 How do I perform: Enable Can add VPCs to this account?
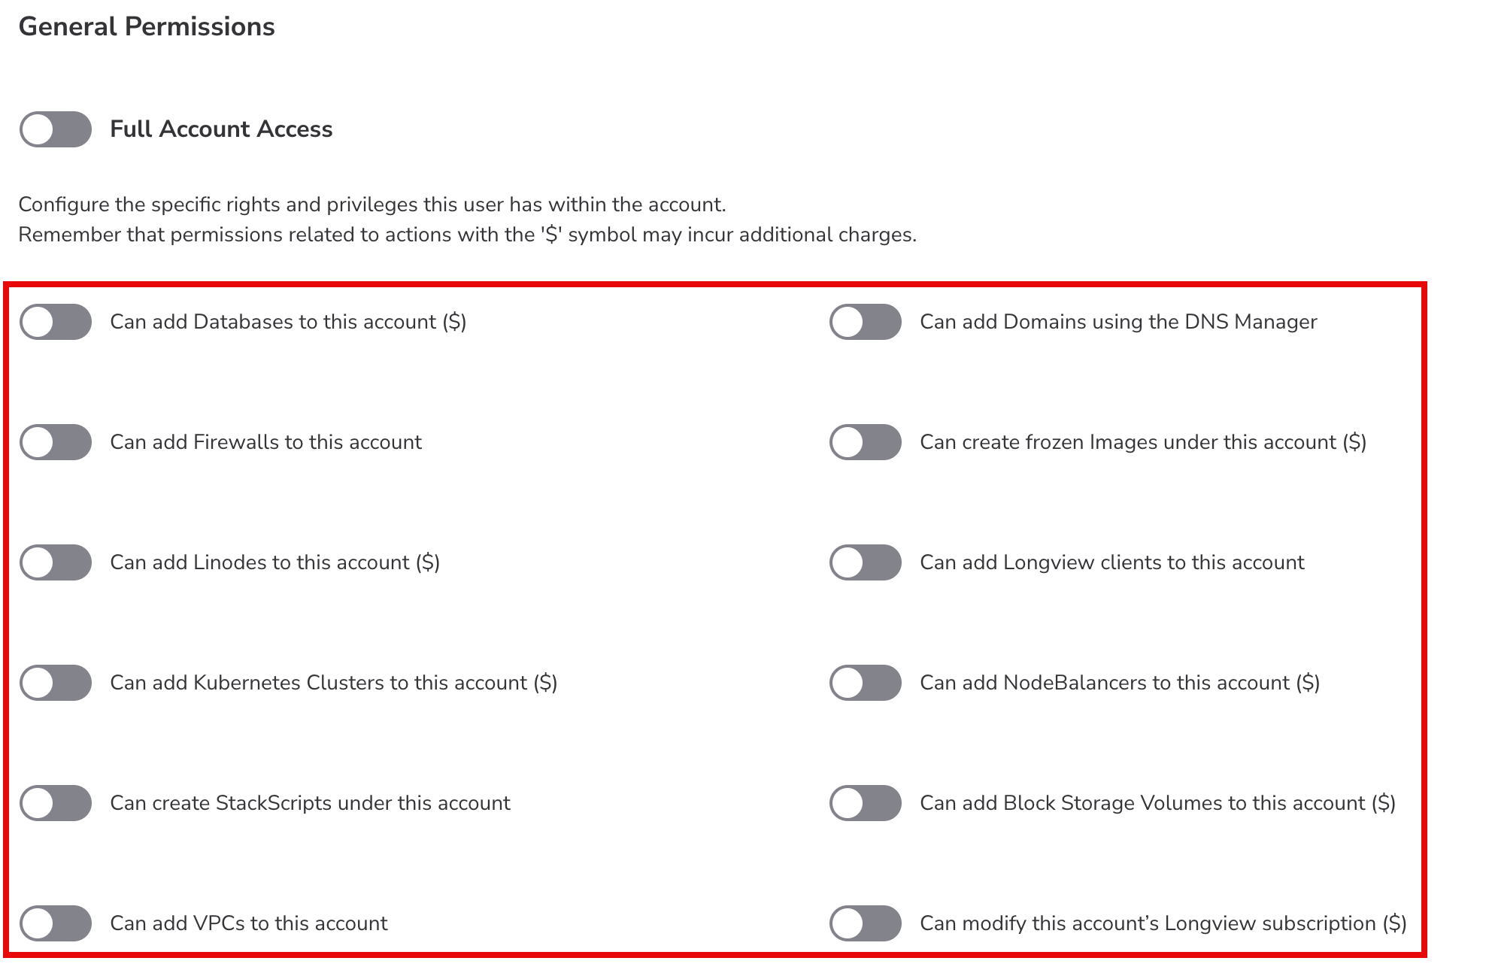[x=56, y=923]
